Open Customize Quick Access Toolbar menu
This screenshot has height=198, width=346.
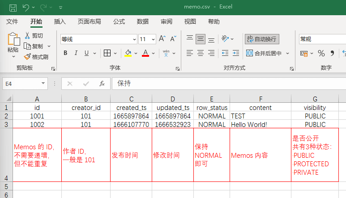60,8
